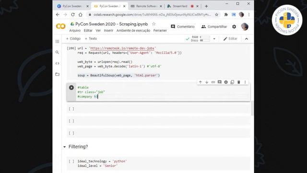Click the Colab logo
Screen dimensions: 307x173
60,26
